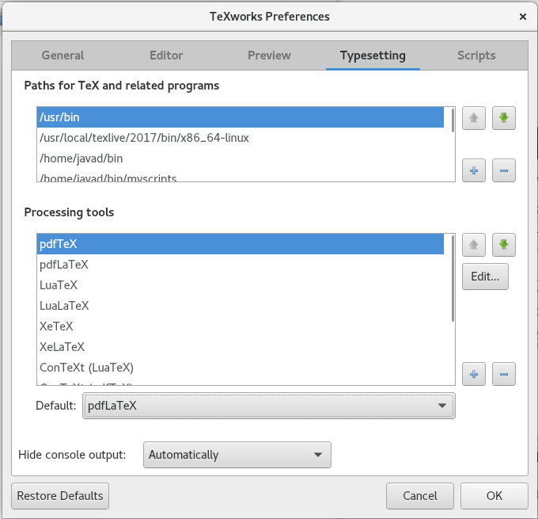Click the processing tools list scrollbar
The image size is (538, 519).
[453, 278]
